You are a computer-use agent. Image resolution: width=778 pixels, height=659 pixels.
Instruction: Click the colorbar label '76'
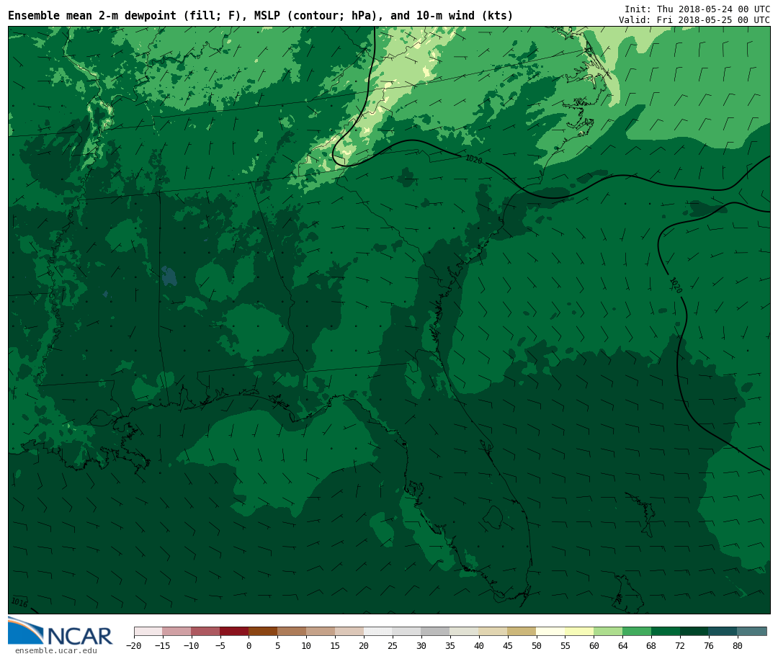point(709,645)
